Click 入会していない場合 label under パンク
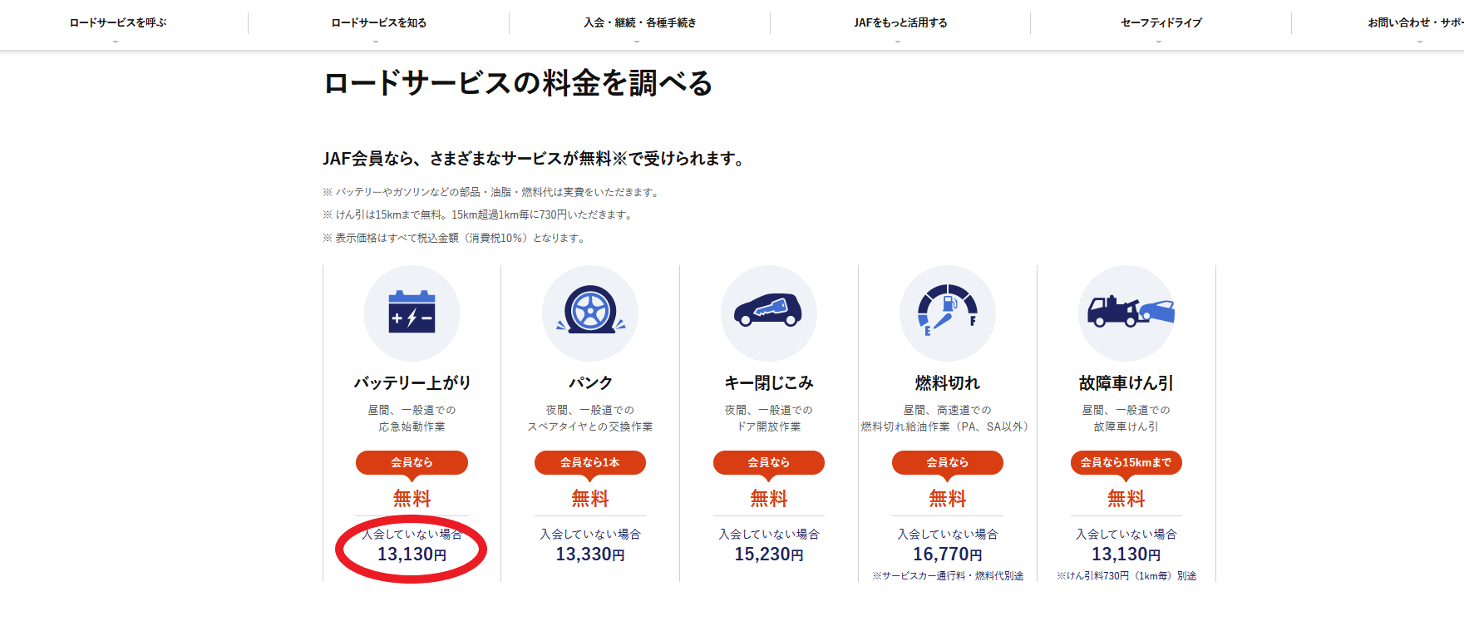Viewport: 1464px width, 631px height. point(590,534)
